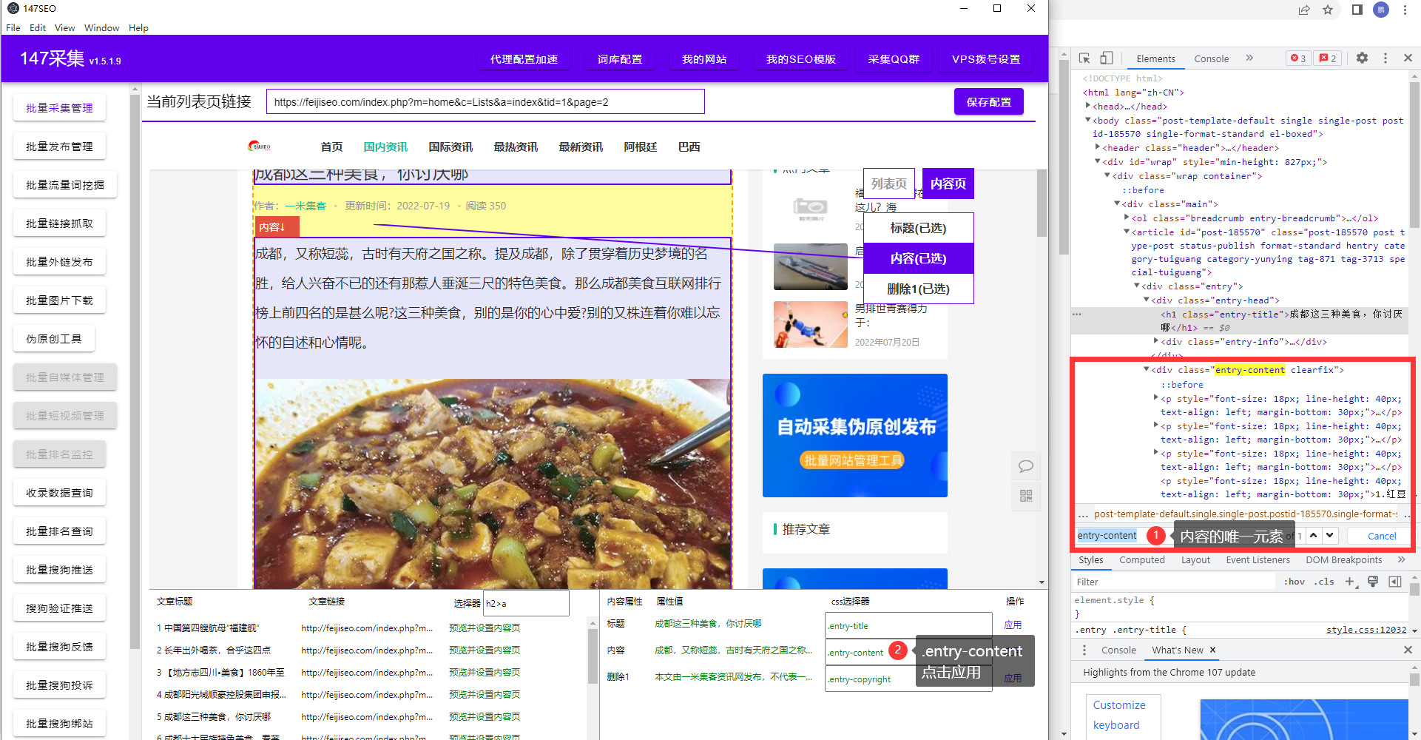
Task: Click the h2>a selector input field
Action: click(x=526, y=603)
